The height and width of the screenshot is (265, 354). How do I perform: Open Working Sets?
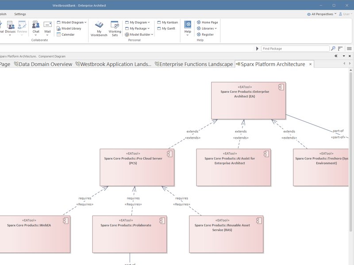point(115,29)
